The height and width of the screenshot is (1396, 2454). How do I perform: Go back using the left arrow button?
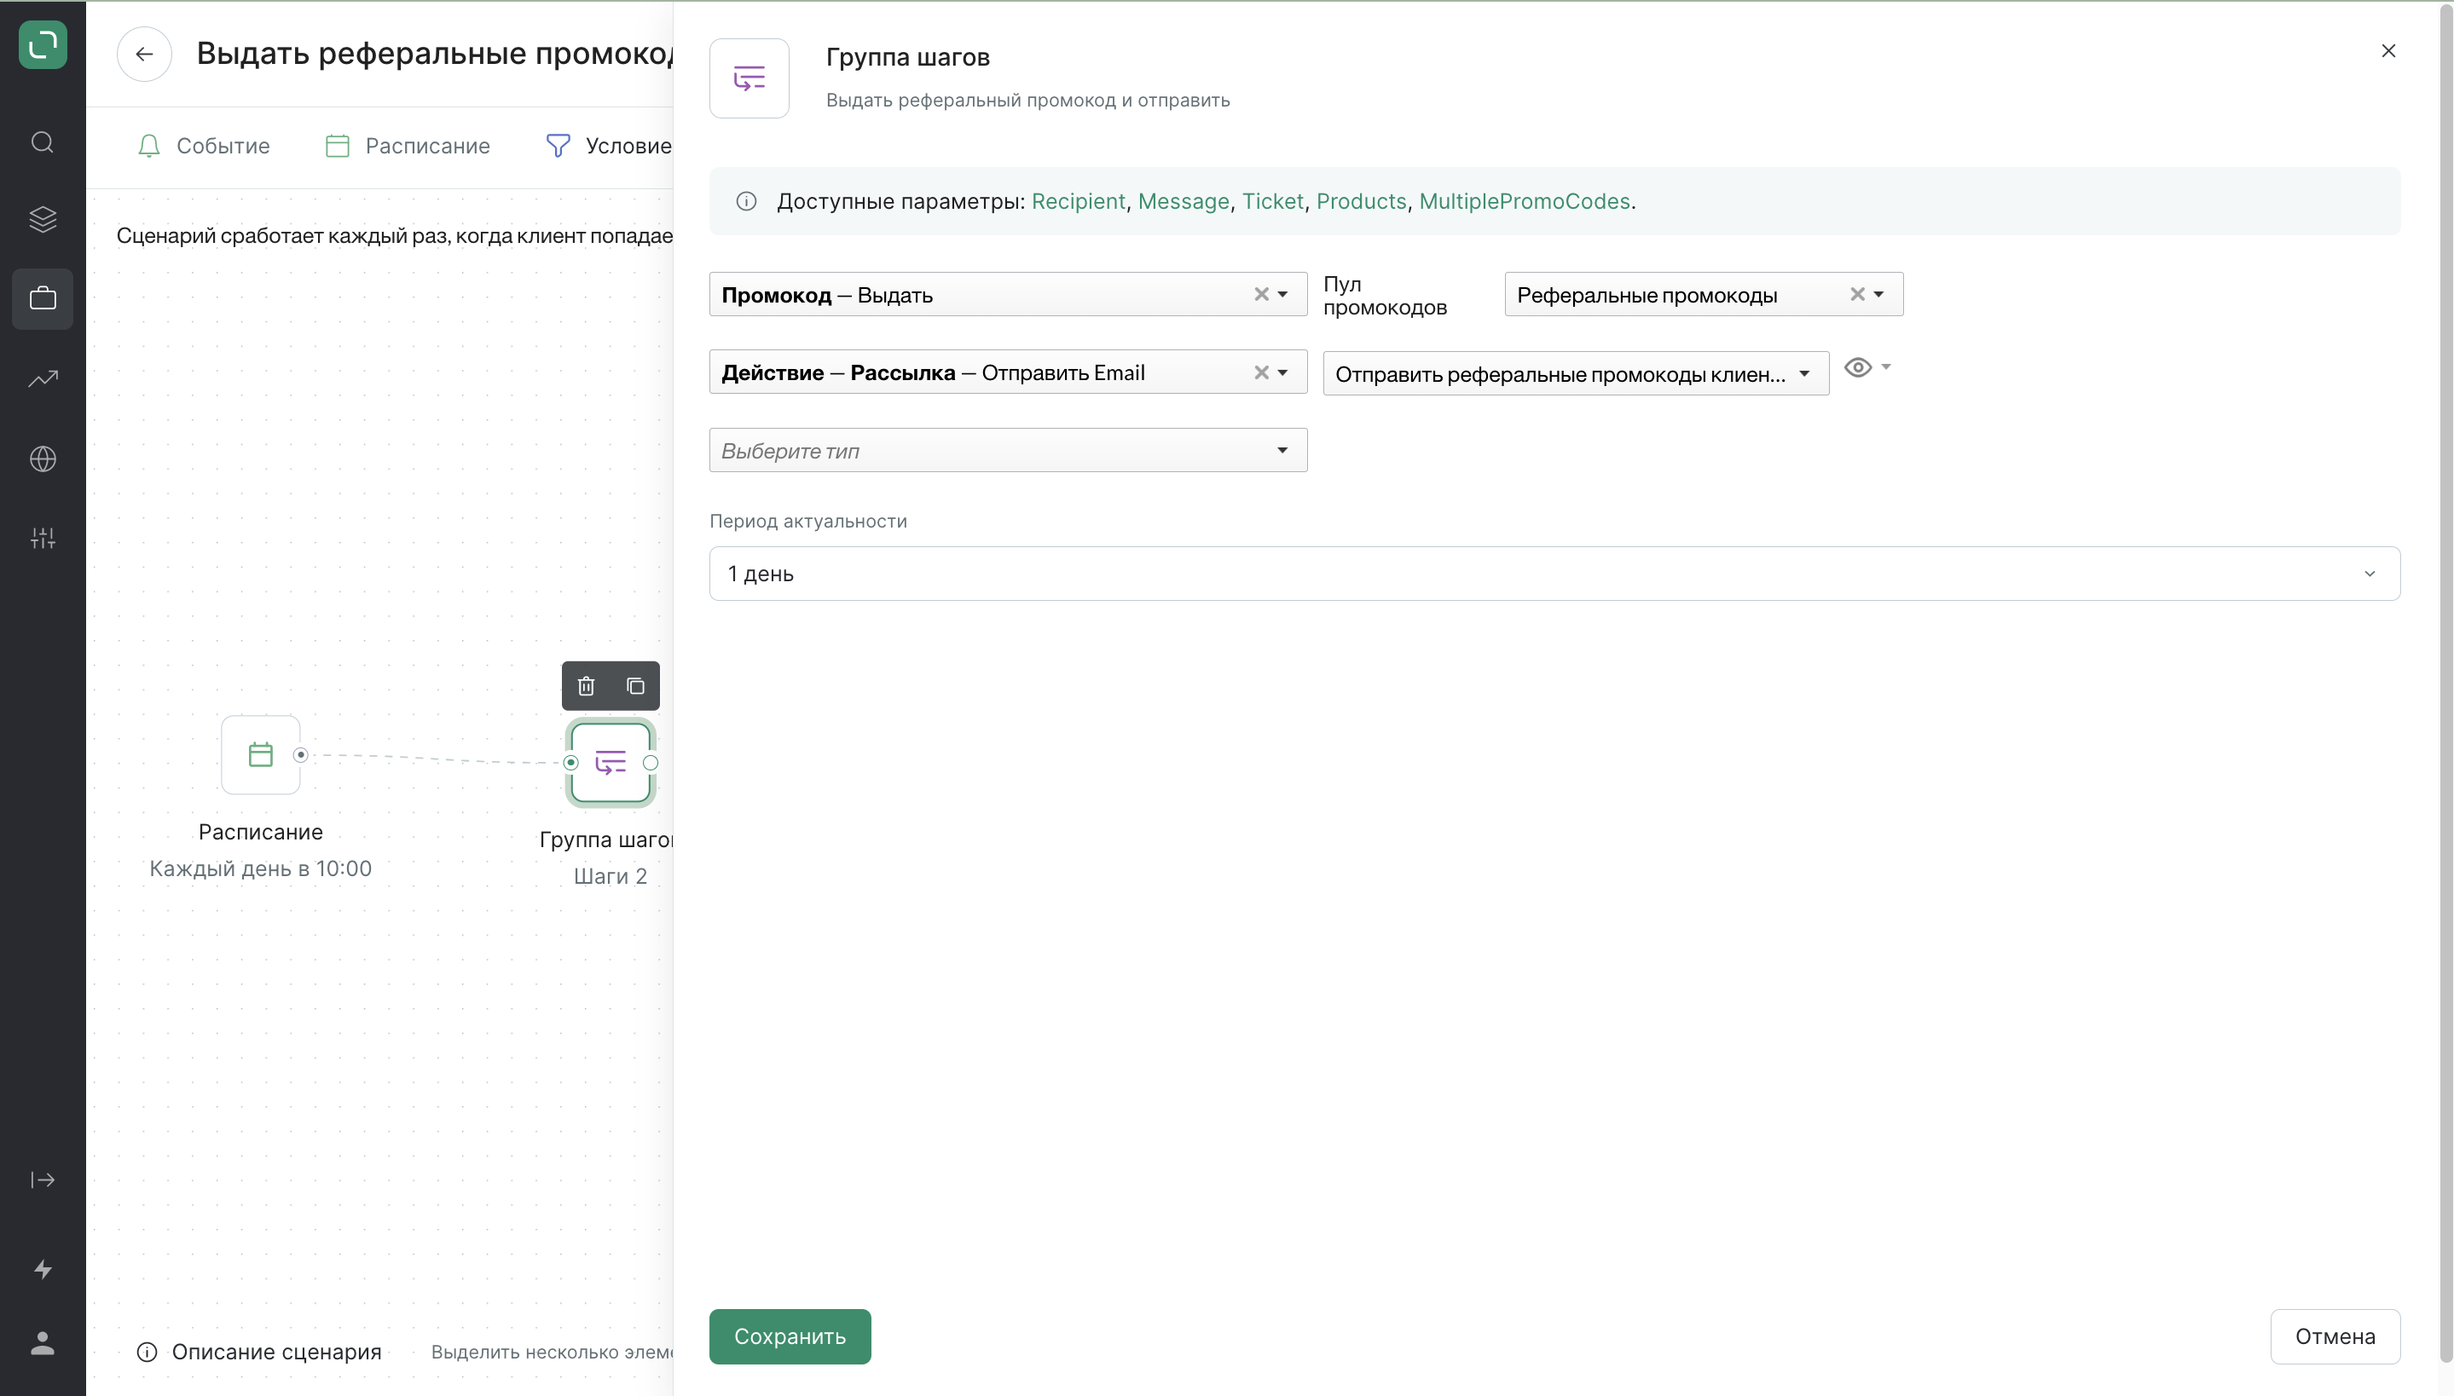tap(144, 54)
